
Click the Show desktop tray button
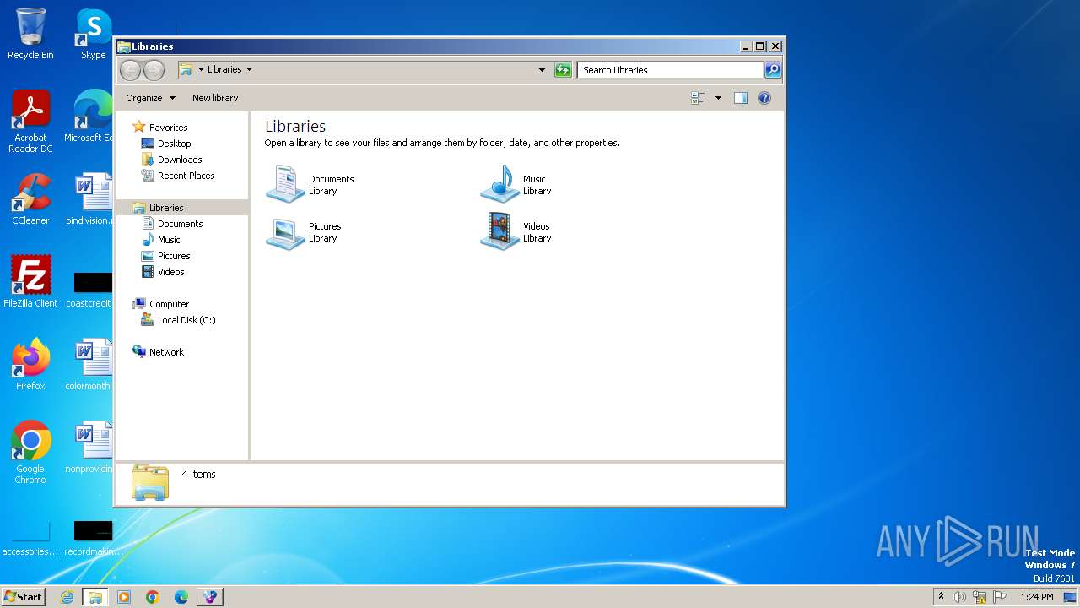click(x=1070, y=597)
